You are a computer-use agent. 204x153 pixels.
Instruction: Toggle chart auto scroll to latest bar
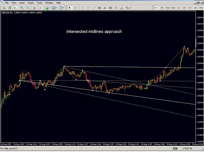click(x=34, y=8)
